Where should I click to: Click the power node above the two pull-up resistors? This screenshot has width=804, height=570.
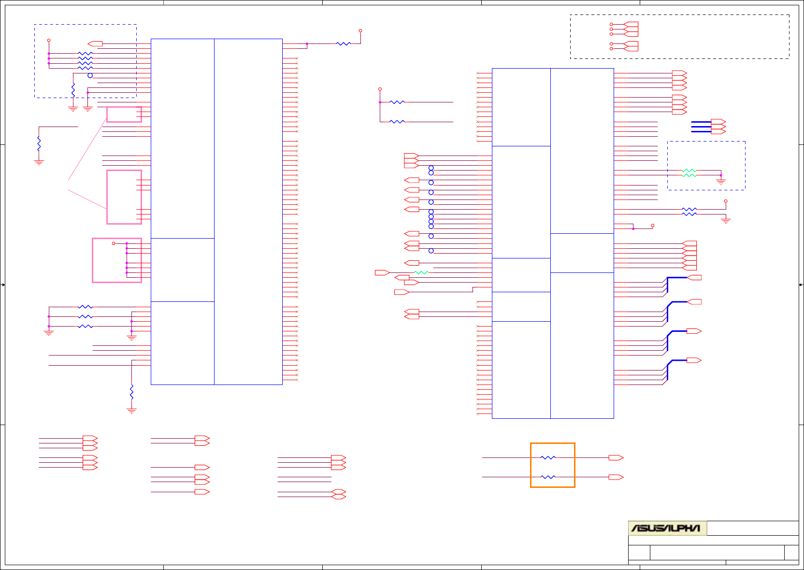380,89
